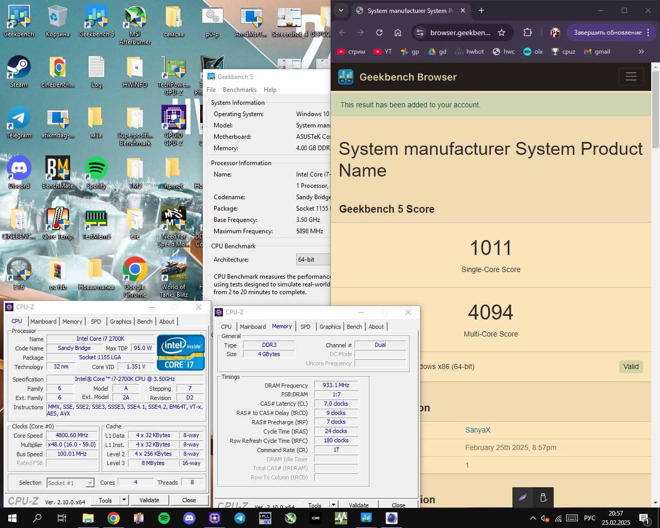Open the Architecture 64-bit dropdown in Geekbench 5
The height and width of the screenshot is (528, 660).
[x=313, y=260]
